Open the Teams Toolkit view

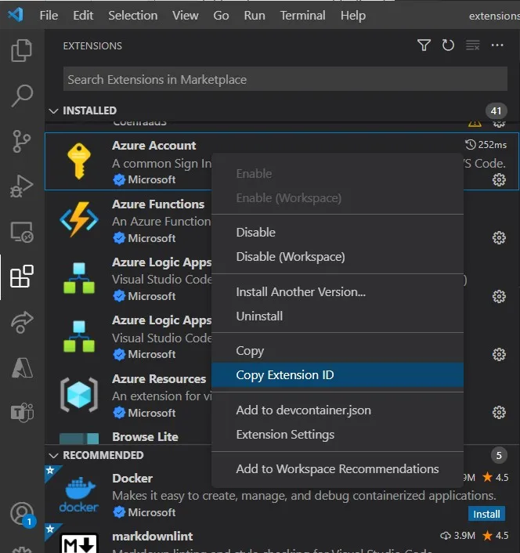coord(22,412)
